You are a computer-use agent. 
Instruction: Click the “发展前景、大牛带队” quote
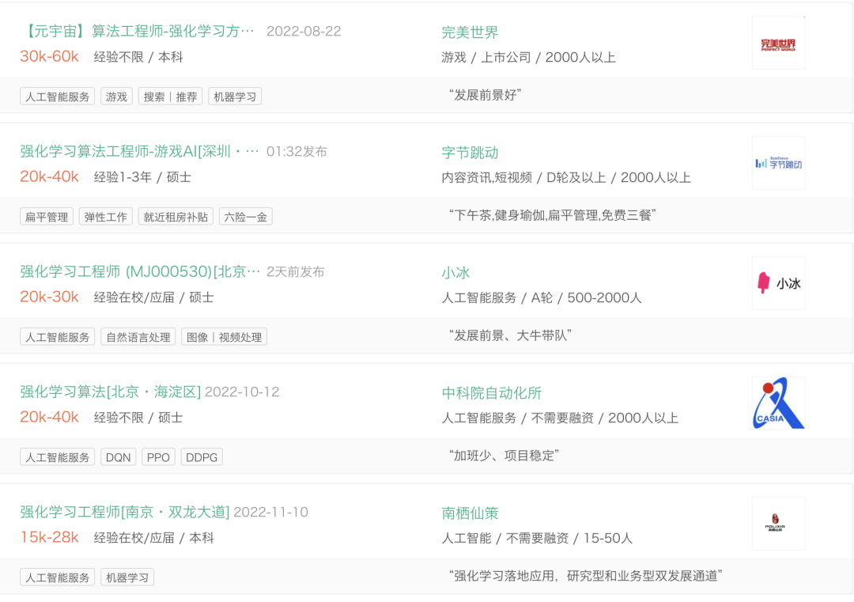[510, 335]
